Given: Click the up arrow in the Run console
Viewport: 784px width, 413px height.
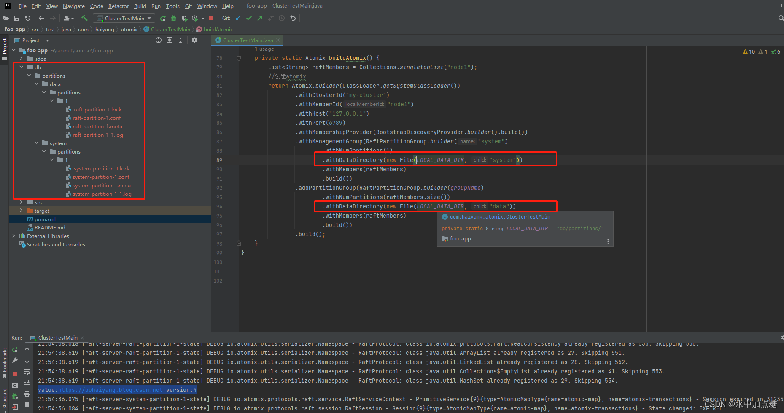Looking at the screenshot, I should pos(27,350).
